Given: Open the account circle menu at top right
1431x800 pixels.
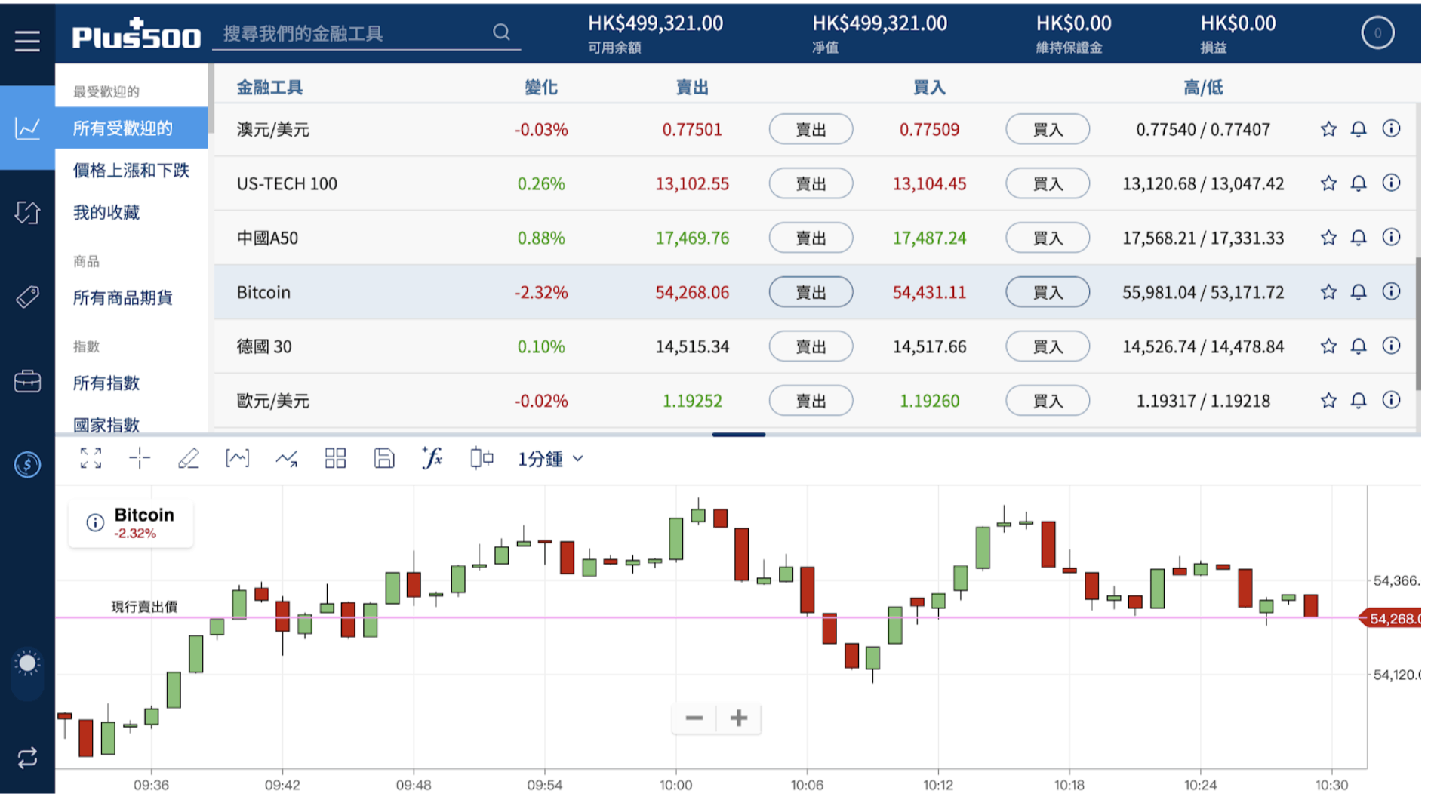Looking at the screenshot, I should click(1377, 33).
